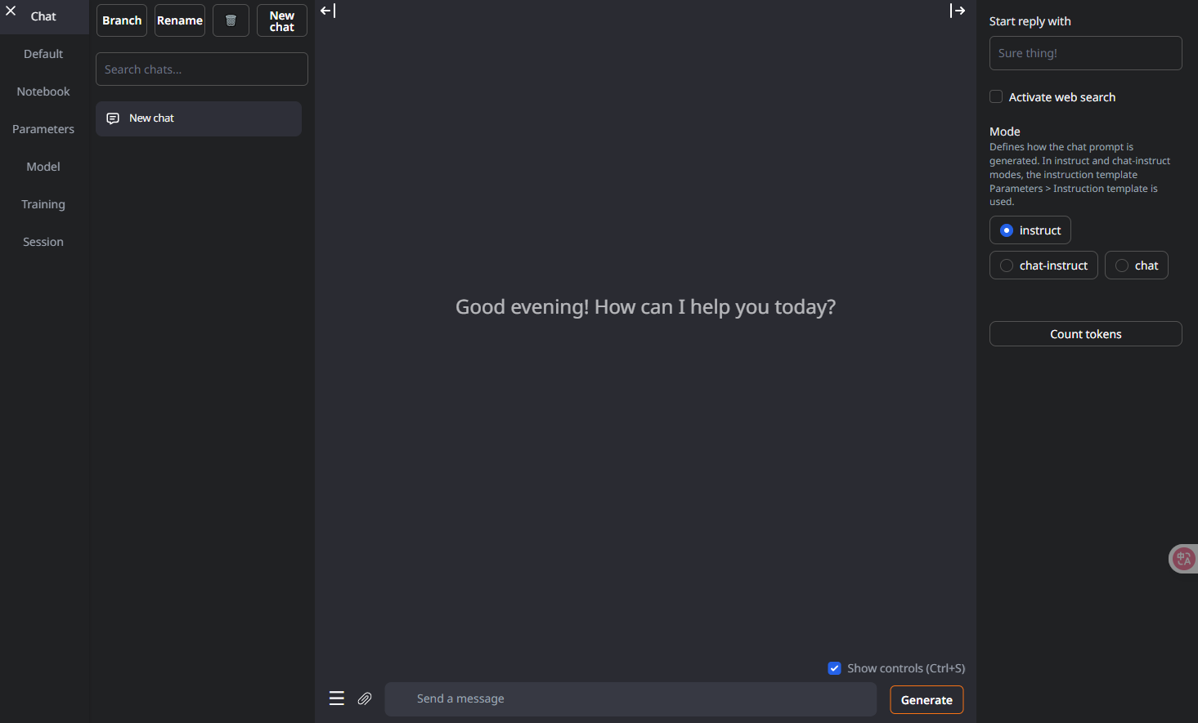
Task: Click the Branch button
Action: click(122, 20)
